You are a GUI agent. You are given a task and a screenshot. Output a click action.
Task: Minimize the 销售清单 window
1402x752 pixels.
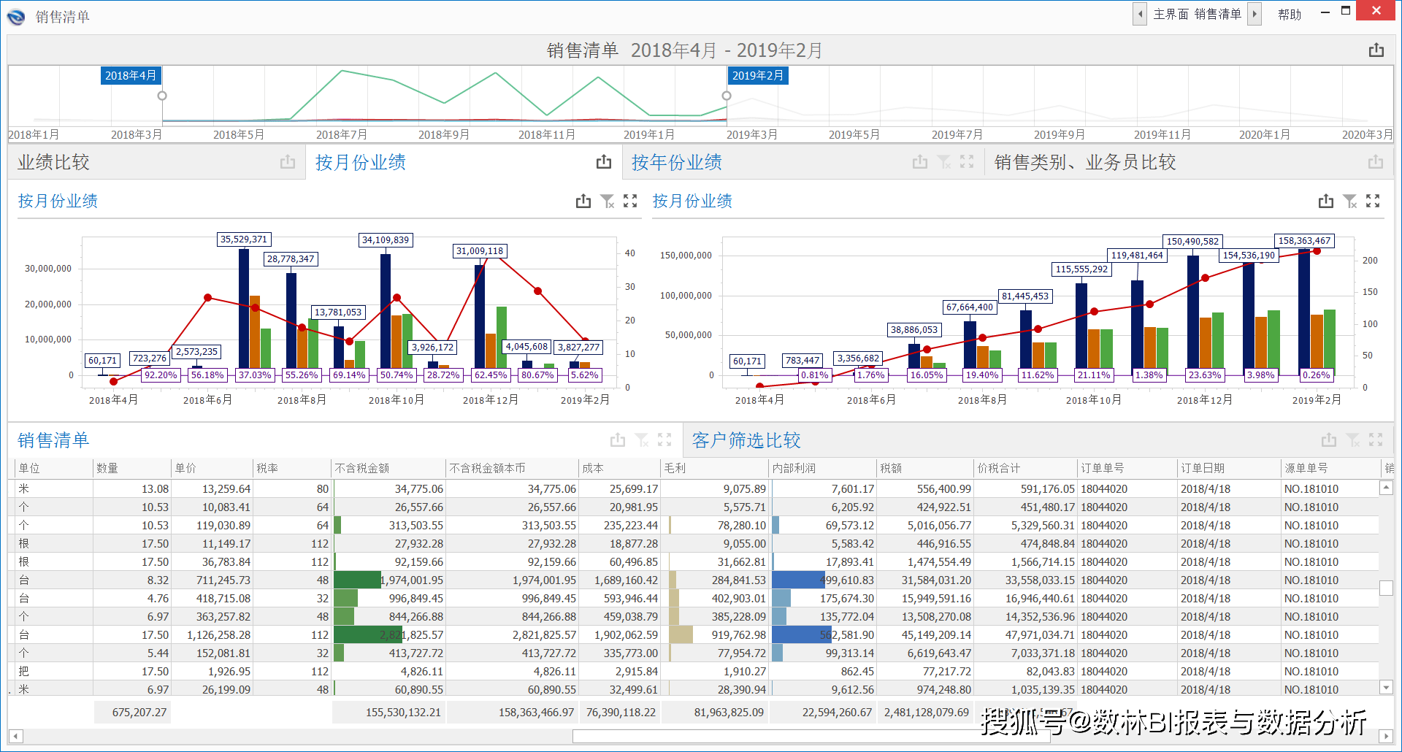click(x=1325, y=12)
